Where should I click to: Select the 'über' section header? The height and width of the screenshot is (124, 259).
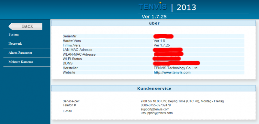tap(153, 23)
